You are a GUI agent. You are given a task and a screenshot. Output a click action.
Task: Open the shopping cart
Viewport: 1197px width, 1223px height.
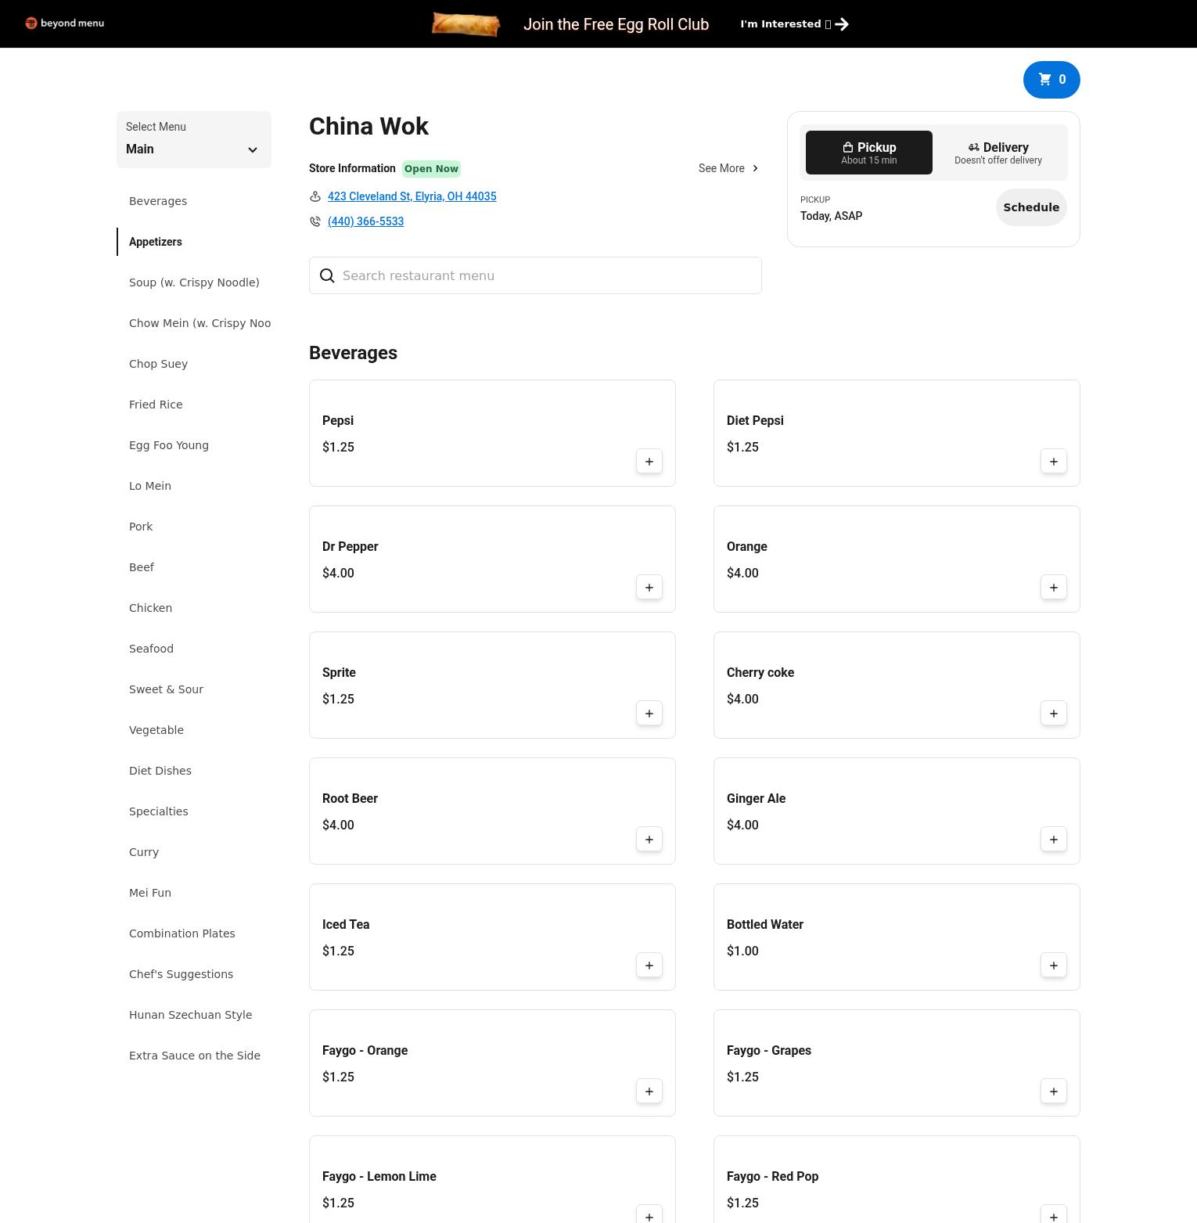coord(1051,80)
